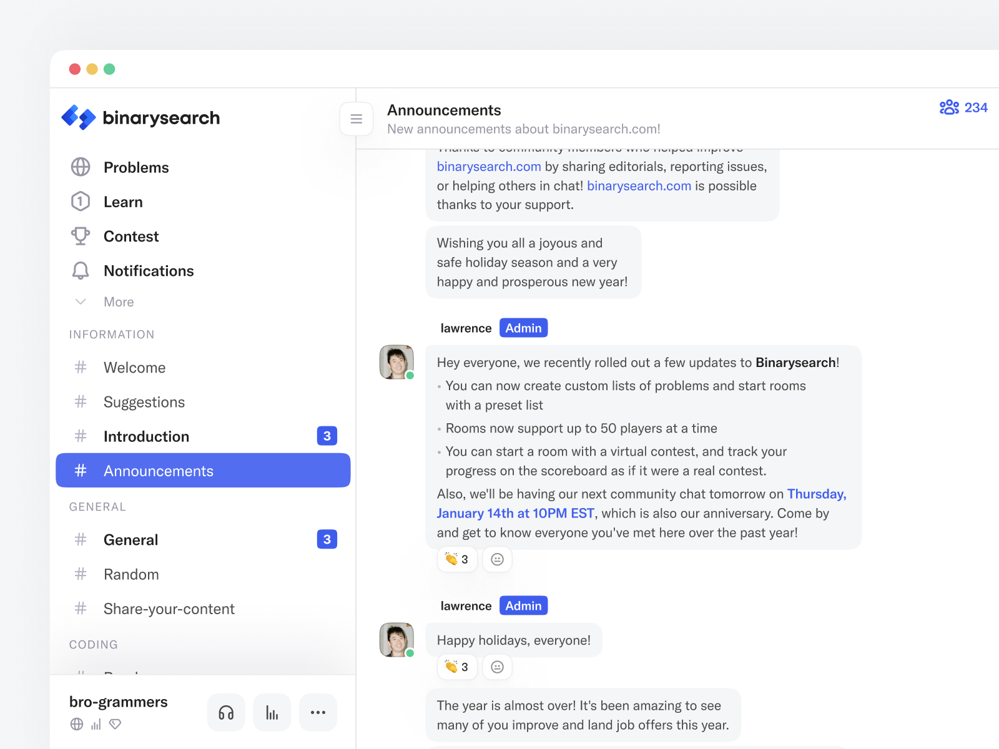Viewport: 999px width, 749px height.
Task: Open emoji reaction picker on holidays message
Action: point(498,667)
